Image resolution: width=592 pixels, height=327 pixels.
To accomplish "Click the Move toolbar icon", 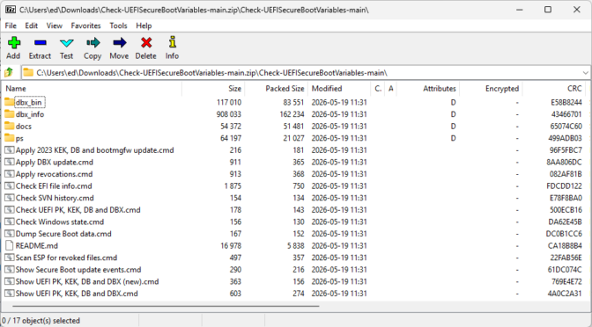I will (x=119, y=42).
